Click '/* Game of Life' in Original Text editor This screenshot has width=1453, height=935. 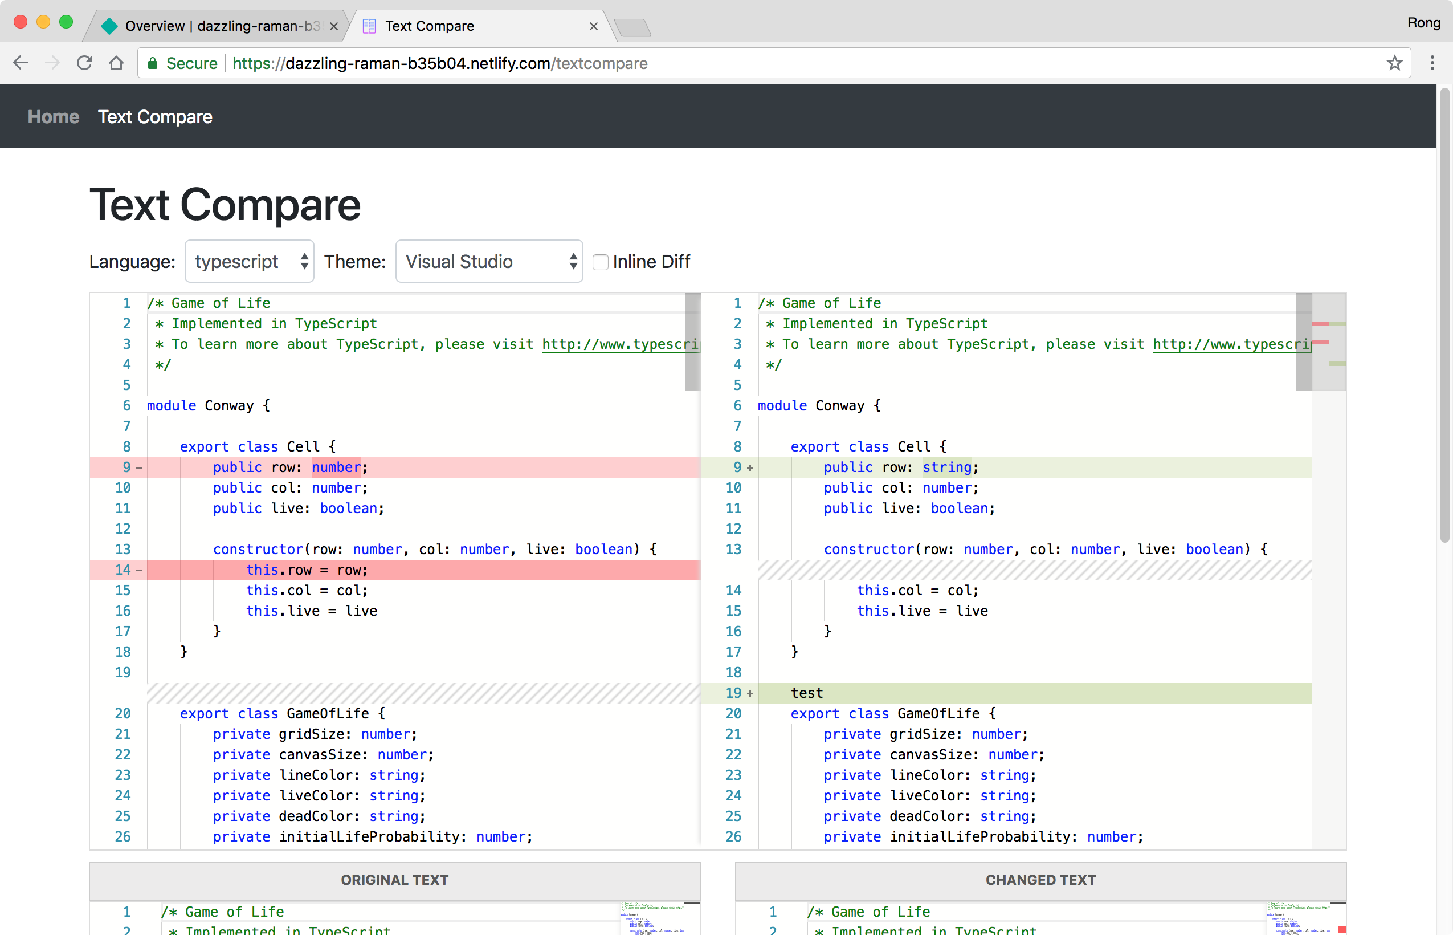pyautogui.click(x=223, y=912)
